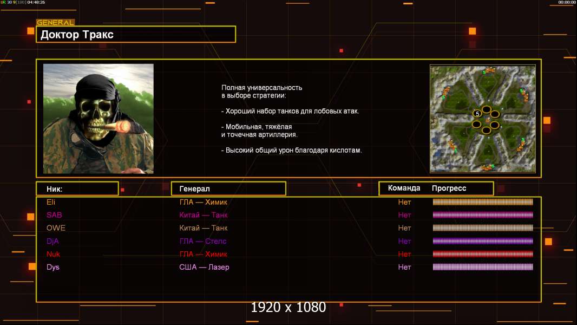This screenshot has width=577, height=325.
Task: Click Eli's general ГЛА — Химик
Action: pos(203,202)
